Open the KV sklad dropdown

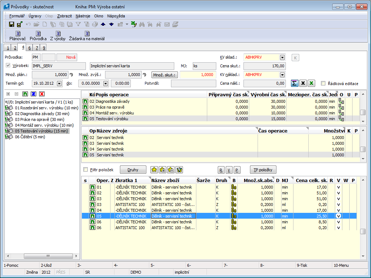(x=282, y=57)
